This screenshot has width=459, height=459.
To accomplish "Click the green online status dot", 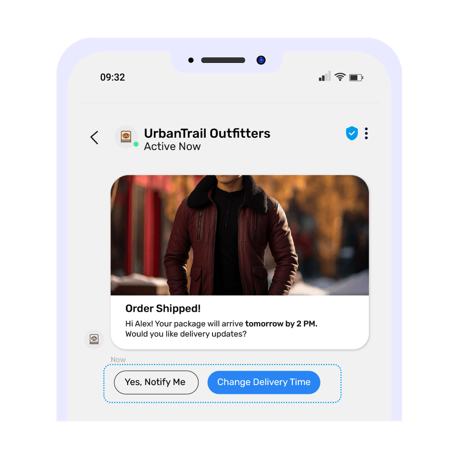I will click(x=136, y=144).
